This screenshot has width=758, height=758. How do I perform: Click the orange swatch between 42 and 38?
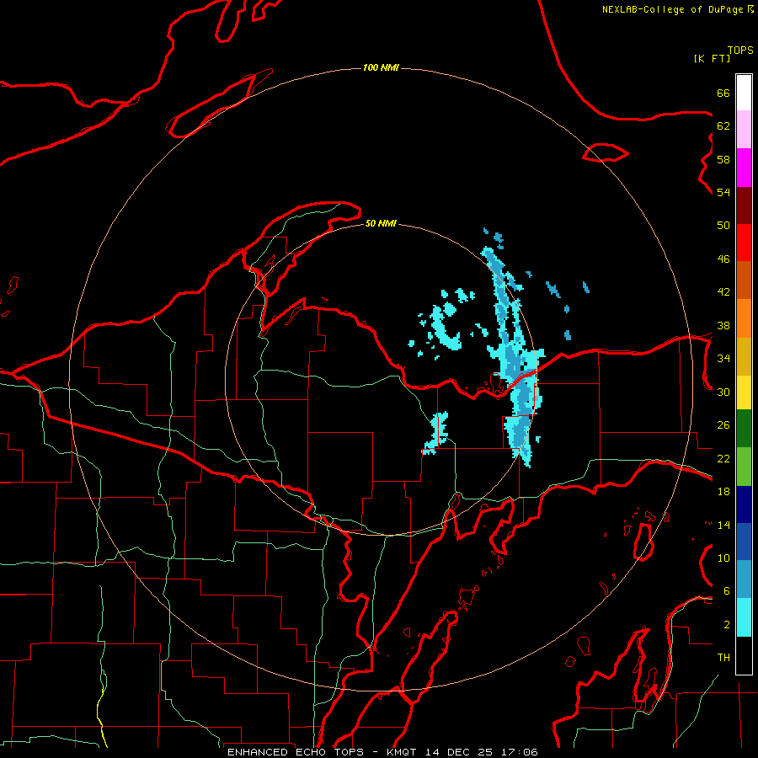(x=744, y=318)
